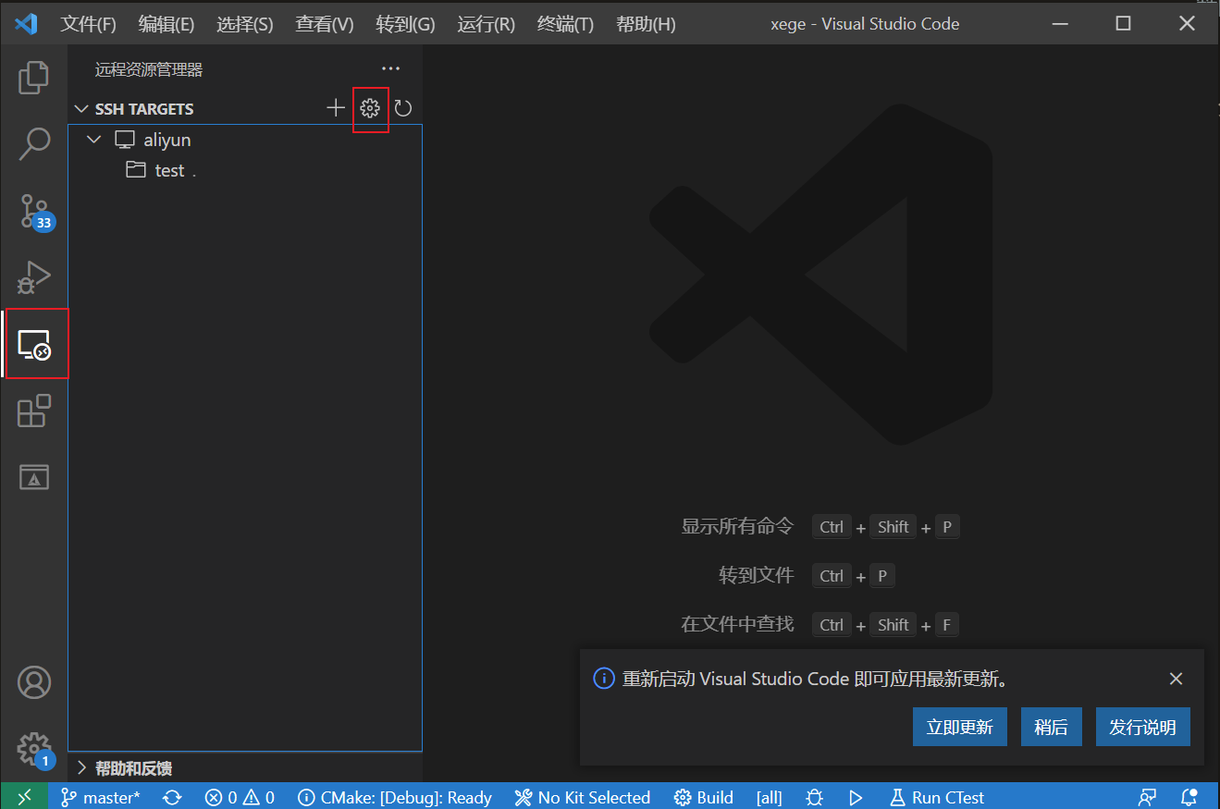
Task: Open the 终端(T) menu
Action: click(x=565, y=24)
